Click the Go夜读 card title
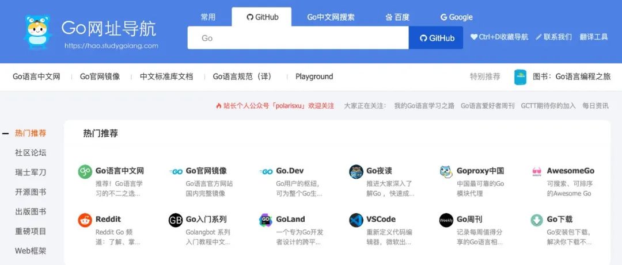The image size is (622, 265). pos(379,171)
